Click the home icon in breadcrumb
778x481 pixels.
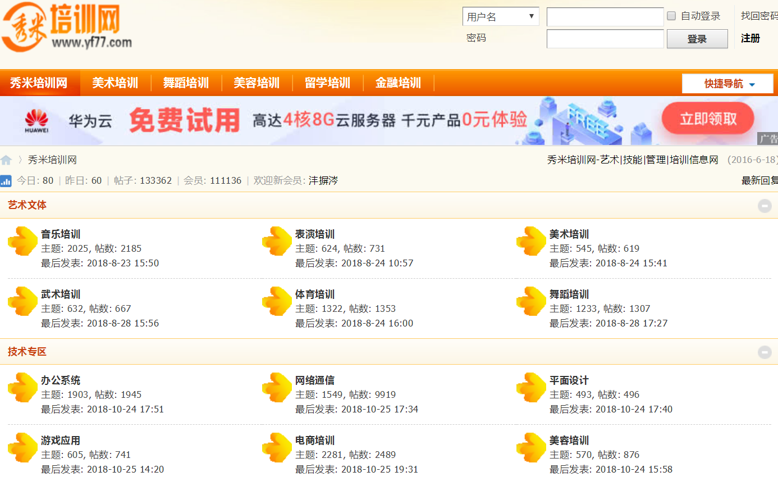pos(6,160)
